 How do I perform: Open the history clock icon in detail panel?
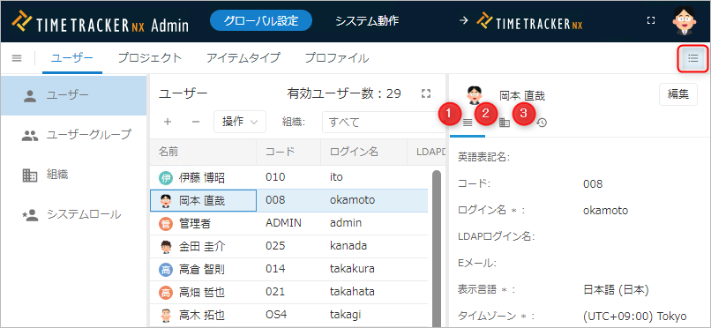click(x=542, y=123)
